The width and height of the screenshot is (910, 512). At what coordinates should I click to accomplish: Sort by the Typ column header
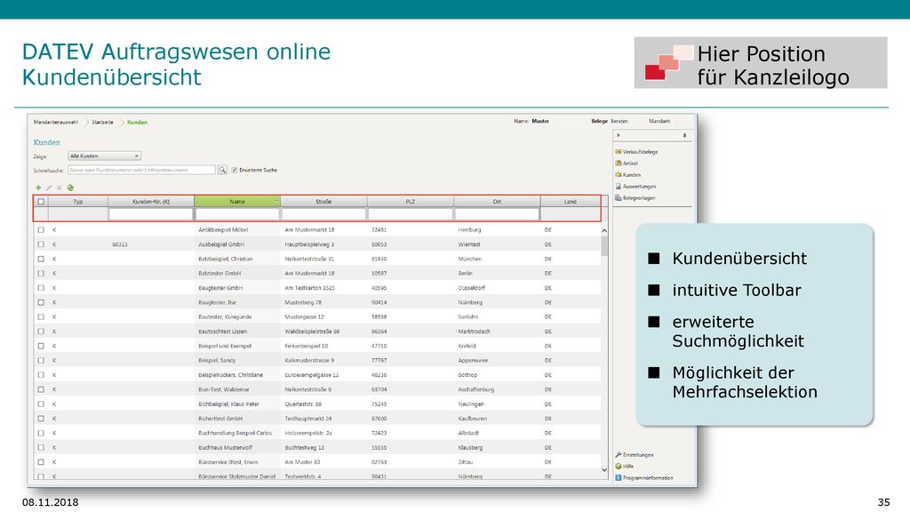(78, 202)
